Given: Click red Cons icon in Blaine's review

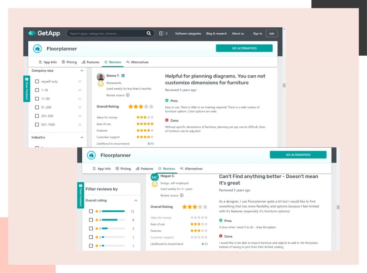Looking at the screenshot, I should click(167, 120).
